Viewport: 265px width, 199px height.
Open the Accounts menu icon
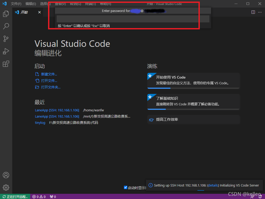[x=6, y=175]
